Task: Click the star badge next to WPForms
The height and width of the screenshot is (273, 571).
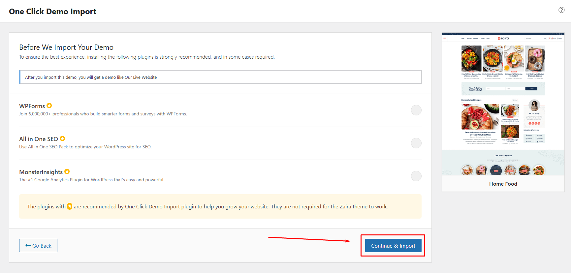Action: tap(49, 106)
